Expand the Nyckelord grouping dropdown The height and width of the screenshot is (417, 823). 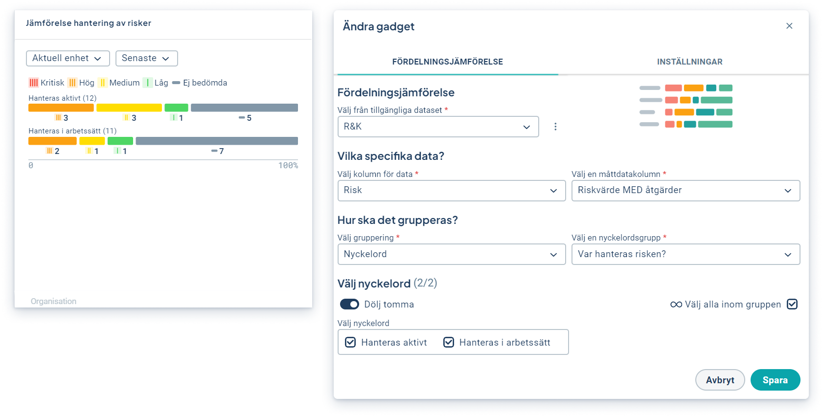coord(451,254)
